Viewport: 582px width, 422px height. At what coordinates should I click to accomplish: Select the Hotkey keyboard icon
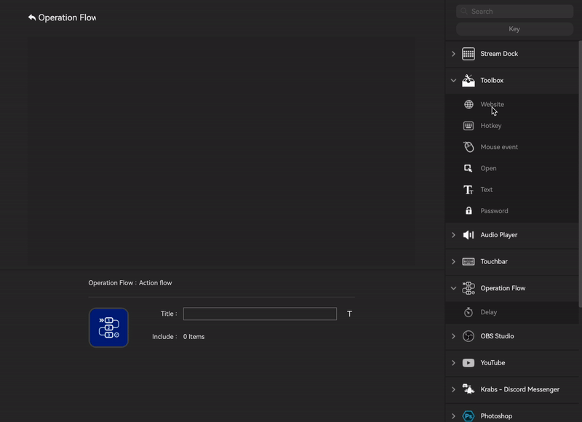coord(469,126)
